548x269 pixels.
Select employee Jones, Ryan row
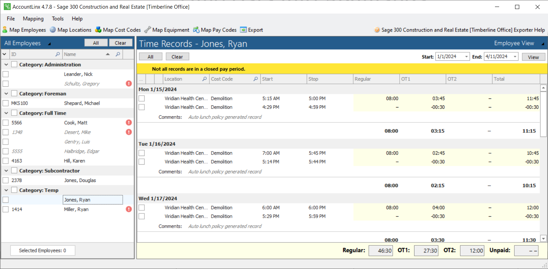tap(68, 200)
